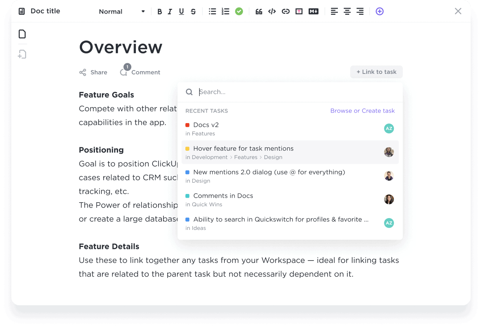Viewport: 482px width, 328px height.
Task: Click the Markdown icon in toolbar
Action: point(313,12)
